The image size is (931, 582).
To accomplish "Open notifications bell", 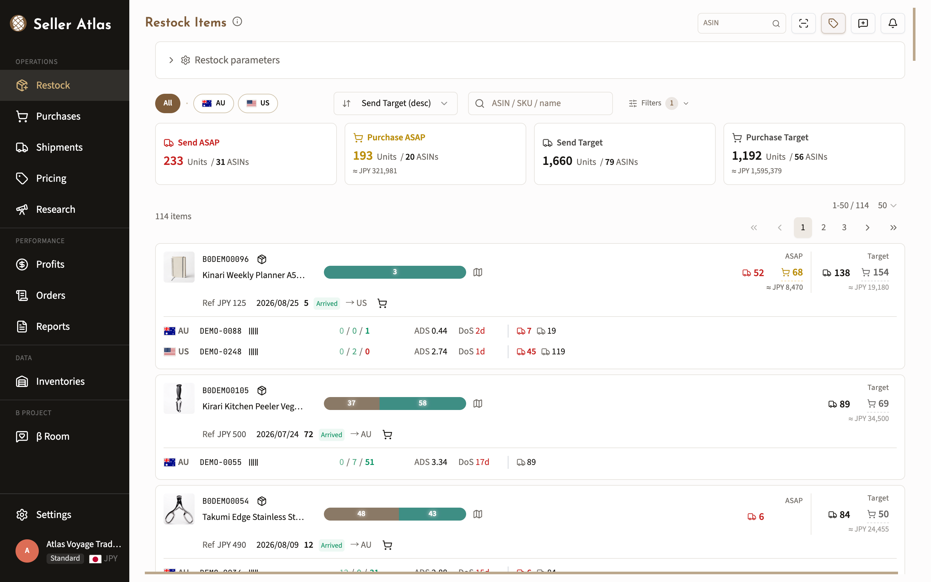I will (893, 23).
